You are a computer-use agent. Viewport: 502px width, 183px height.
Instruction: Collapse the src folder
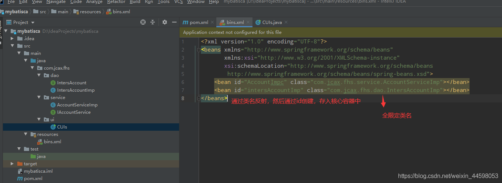(13, 46)
